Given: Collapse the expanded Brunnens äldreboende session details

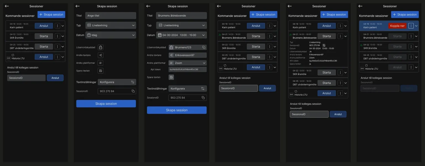Looking at the screenshot, I should [345, 36].
